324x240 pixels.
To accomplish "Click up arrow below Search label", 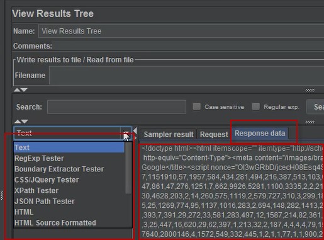I will coord(18,122).
